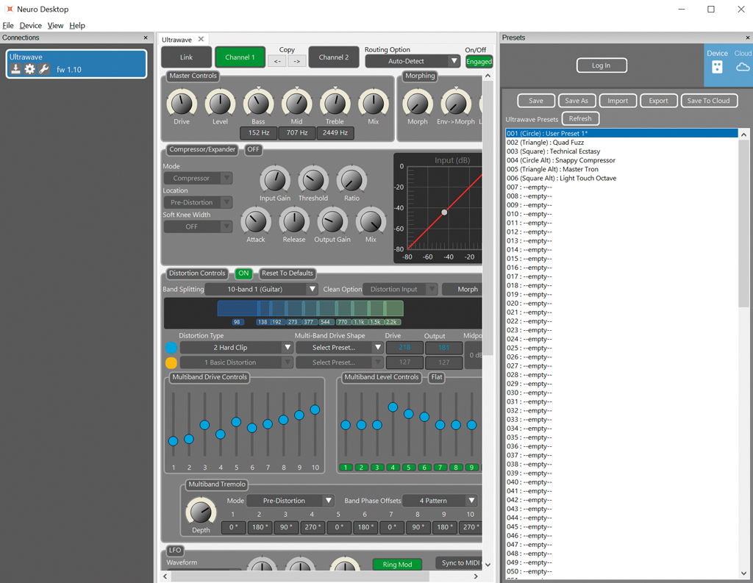Select the yellow distortion slot circle
753x583 pixels.
[171, 362]
